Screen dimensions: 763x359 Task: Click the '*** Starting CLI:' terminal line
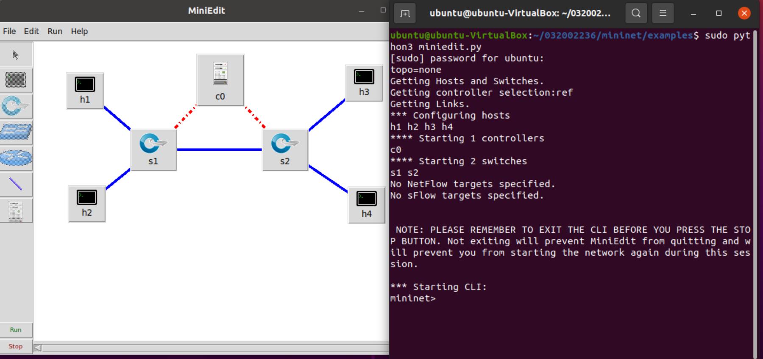tap(438, 287)
